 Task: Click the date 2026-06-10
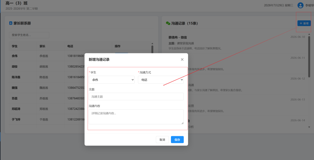(298, 37)
